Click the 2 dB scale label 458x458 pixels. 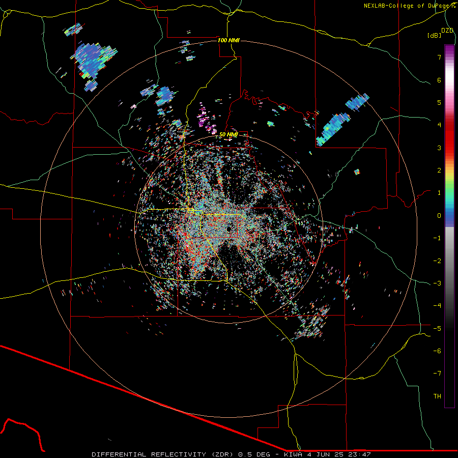(x=439, y=170)
